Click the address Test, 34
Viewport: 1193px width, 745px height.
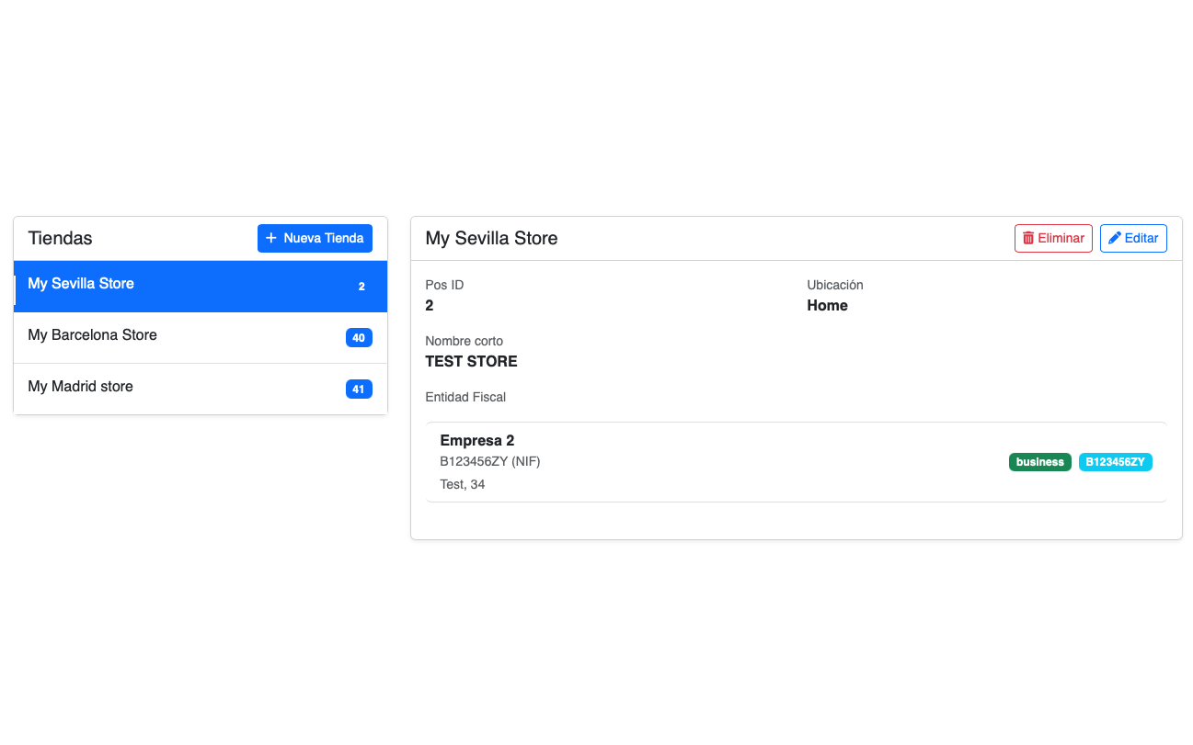pos(462,484)
